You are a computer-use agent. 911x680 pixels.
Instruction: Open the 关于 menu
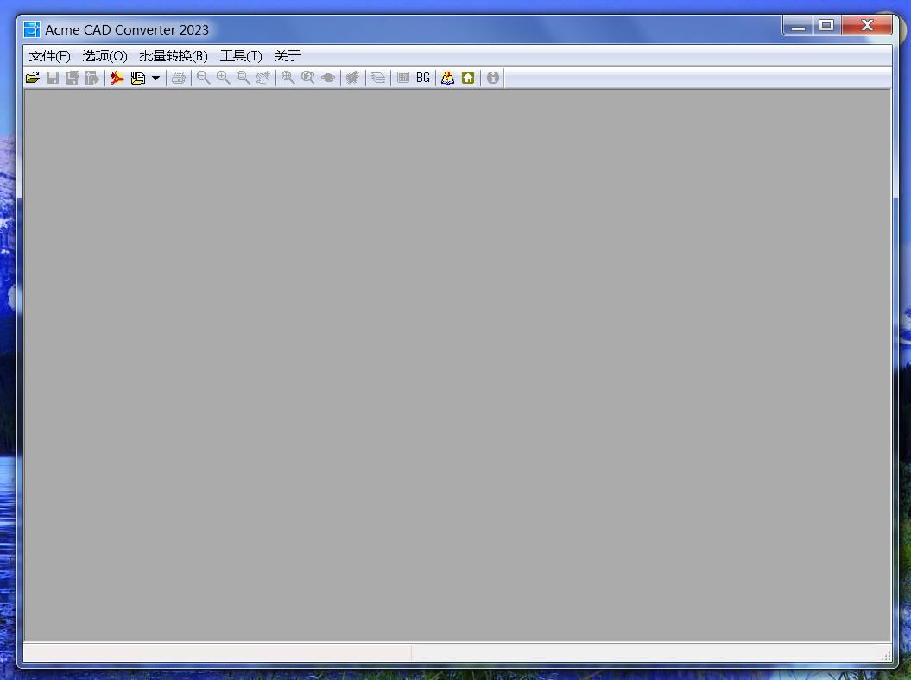pos(287,56)
